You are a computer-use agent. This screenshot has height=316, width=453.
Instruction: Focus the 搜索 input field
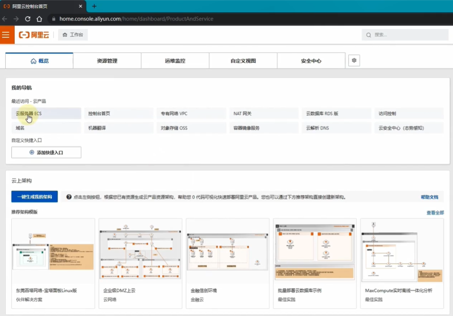pos(405,35)
